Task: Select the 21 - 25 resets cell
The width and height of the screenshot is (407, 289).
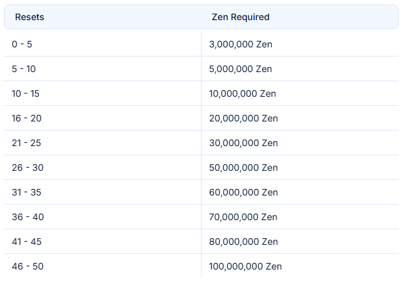Action: [x=27, y=143]
